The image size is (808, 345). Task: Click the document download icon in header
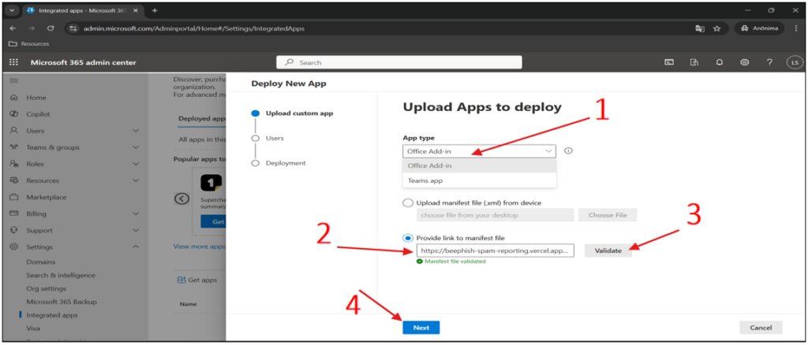tap(694, 62)
